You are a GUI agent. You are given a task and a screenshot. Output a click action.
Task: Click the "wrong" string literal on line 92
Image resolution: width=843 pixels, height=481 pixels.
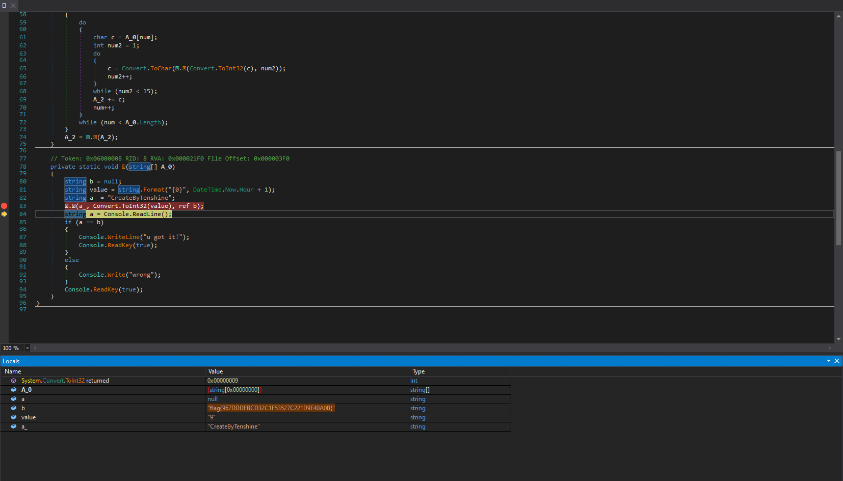[141, 275]
